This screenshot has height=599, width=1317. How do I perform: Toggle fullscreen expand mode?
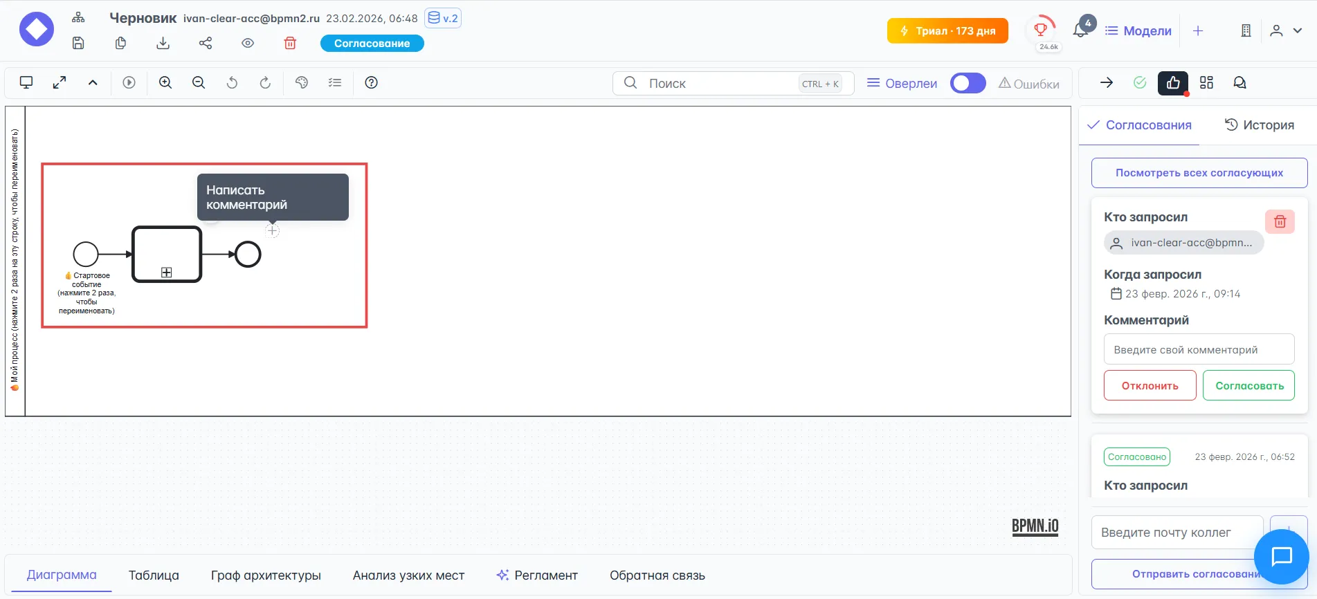pyautogui.click(x=60, y=83)
